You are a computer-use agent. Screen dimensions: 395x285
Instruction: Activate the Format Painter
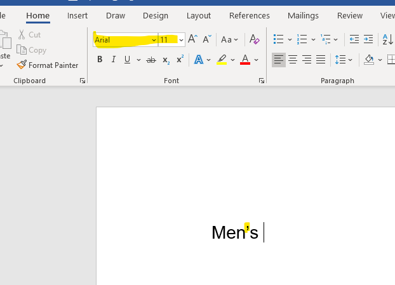point(48,65)
